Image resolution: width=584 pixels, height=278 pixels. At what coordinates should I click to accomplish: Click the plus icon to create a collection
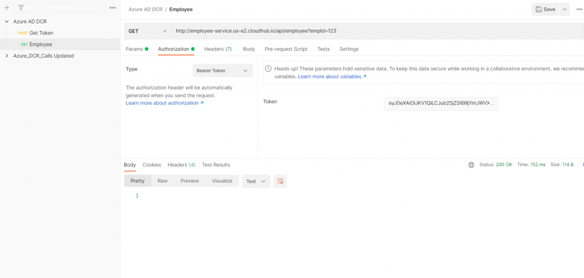tap(6, 8)
